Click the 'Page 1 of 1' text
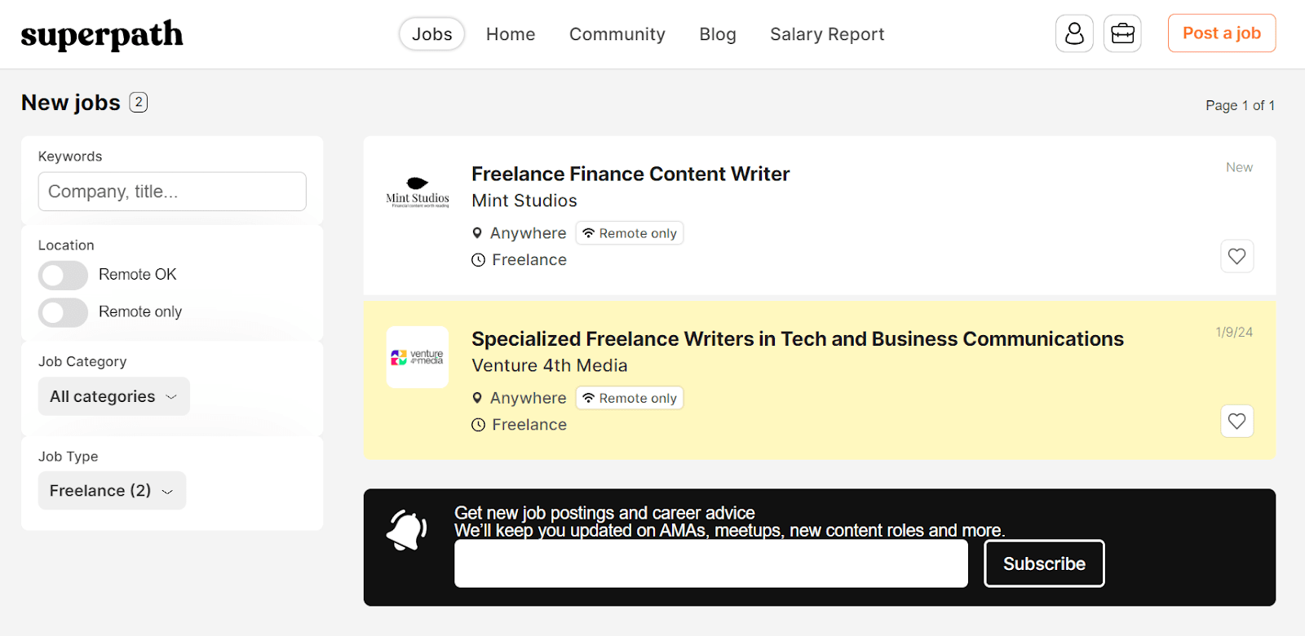Image resolution: width=1305 pixels, height=636 pixels. (1240, 105)
